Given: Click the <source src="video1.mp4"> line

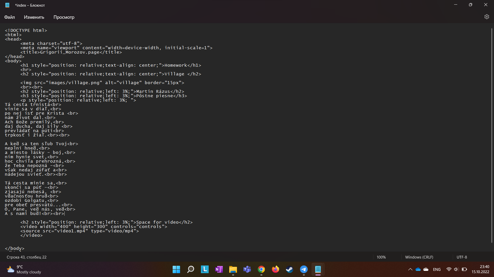Looking at the screenshot, I should [x=80, y=231].
